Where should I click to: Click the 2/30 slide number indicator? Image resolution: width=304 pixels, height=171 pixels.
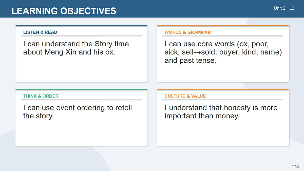[x=295, y=167]
